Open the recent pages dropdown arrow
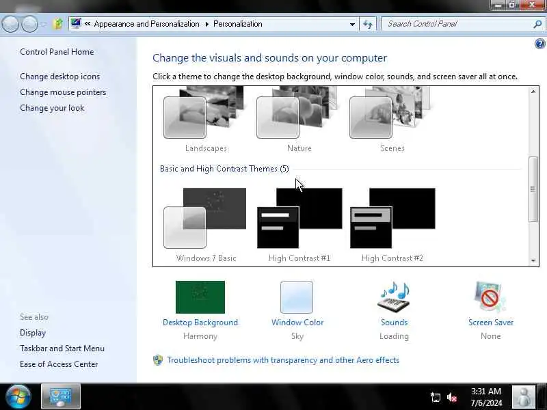The image size is (547, 410). tap(44, 25)
